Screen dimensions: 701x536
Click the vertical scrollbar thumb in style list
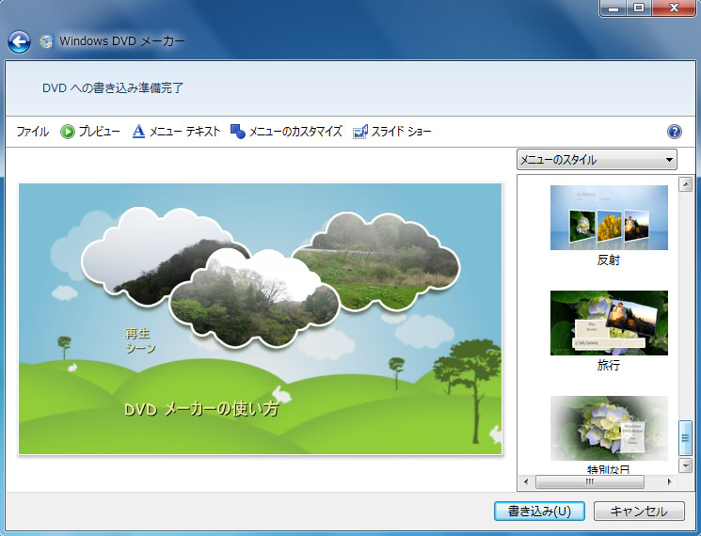tap(685, 437)
